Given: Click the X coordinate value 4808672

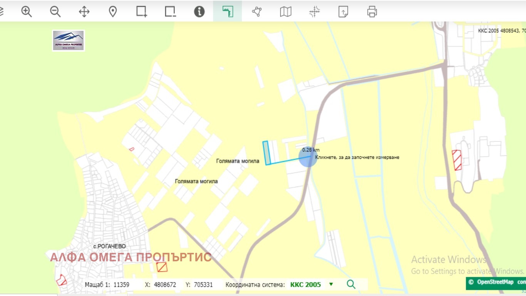Looking at the screenshot, I should coord(165,285).
